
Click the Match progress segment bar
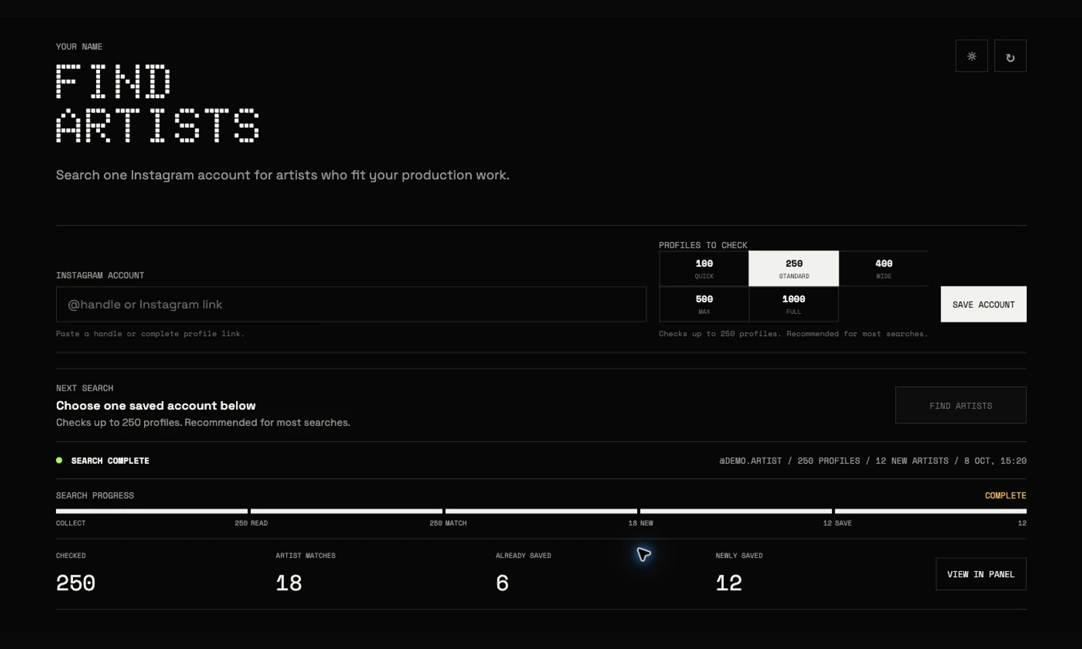[541, 511]
